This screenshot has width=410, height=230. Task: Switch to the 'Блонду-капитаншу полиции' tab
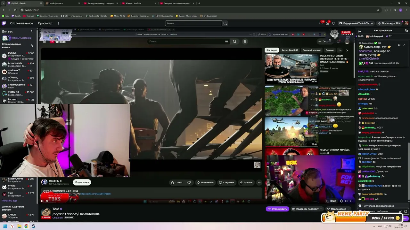pos(100,3)
